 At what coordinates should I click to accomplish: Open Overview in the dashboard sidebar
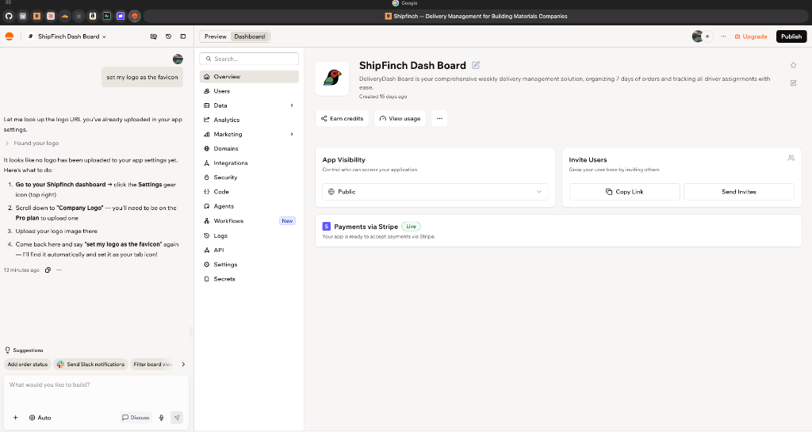(249, 77)
